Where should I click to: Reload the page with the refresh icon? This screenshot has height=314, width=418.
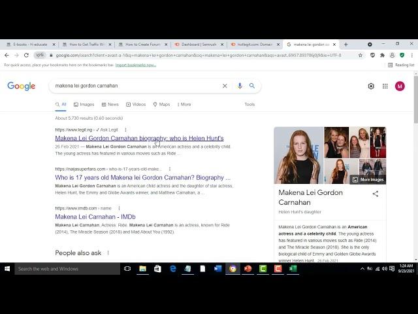pos(26,55)
